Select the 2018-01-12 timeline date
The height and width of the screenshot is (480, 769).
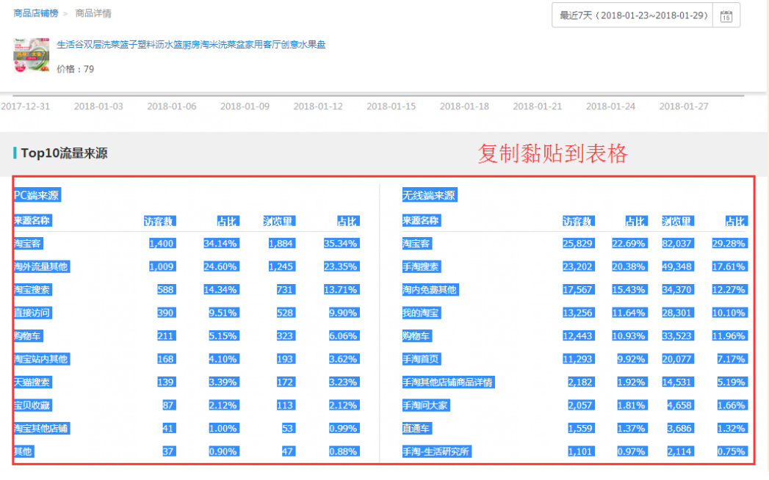click(x=318, y=106)
